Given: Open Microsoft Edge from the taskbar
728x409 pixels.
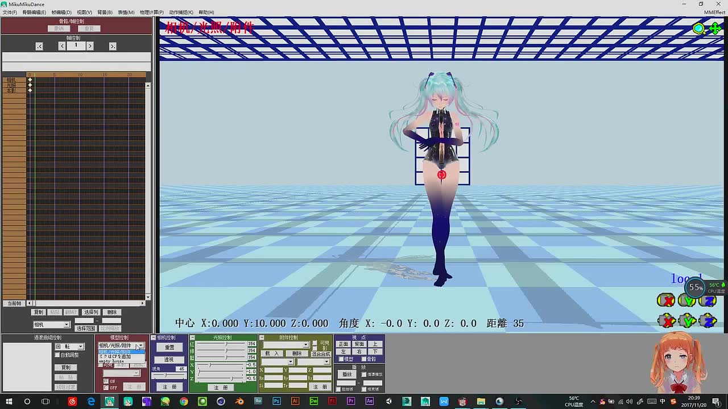Looking at the screenshot, I should coord(91,401).
